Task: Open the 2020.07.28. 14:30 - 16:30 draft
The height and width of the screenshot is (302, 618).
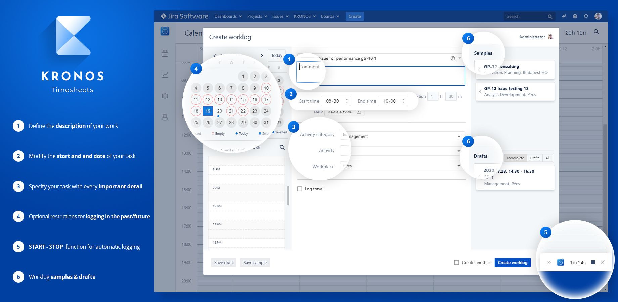Action: point(515,177)
